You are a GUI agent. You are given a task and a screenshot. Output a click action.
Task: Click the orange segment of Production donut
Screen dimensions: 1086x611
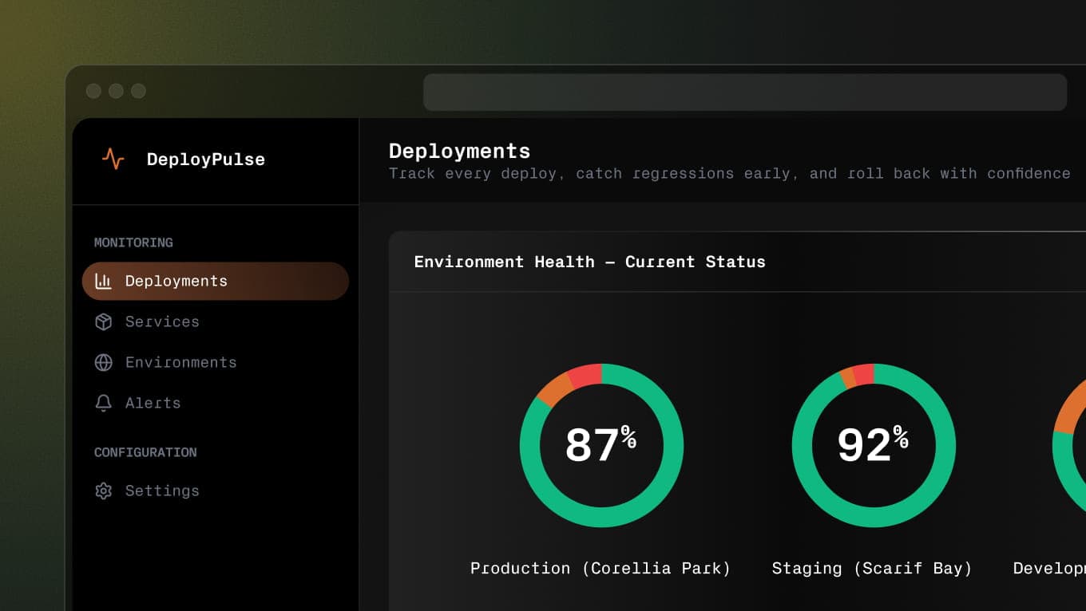(556, 388)
